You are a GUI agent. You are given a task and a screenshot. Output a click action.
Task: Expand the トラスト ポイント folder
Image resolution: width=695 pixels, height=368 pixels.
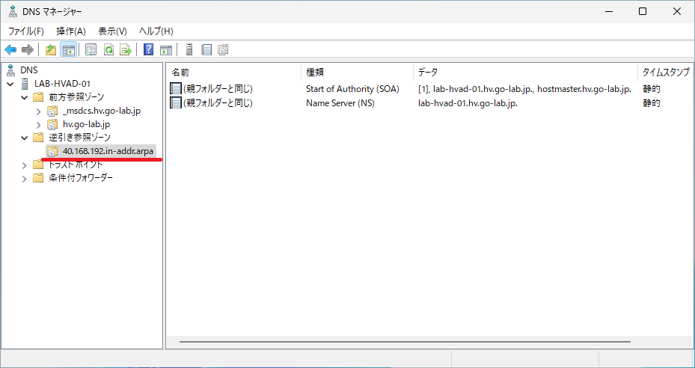25,165
